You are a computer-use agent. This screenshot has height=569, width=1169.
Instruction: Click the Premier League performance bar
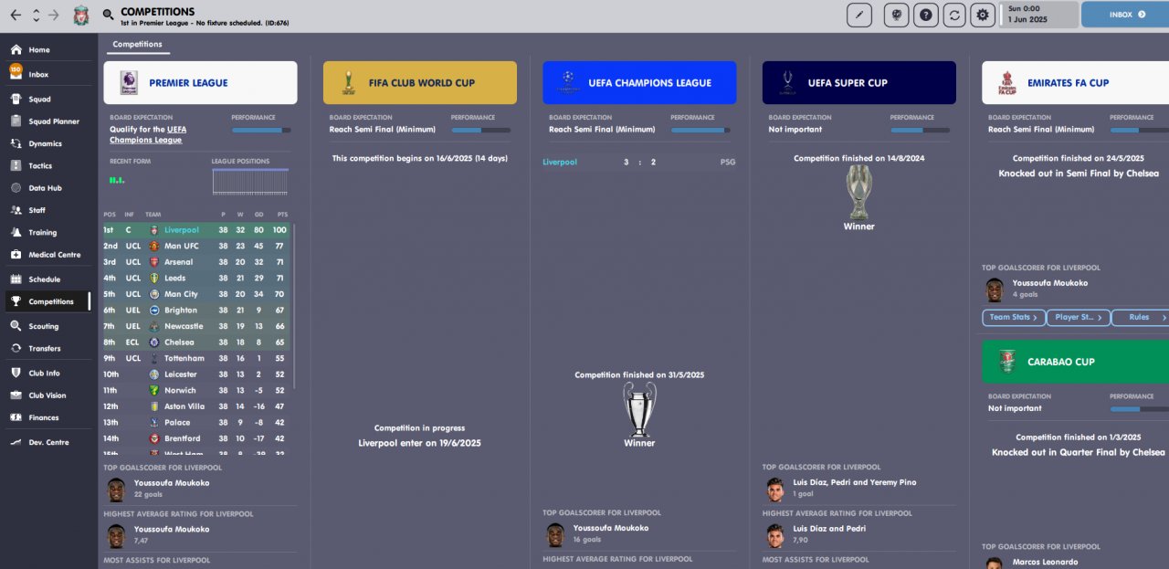coord(261,130)
